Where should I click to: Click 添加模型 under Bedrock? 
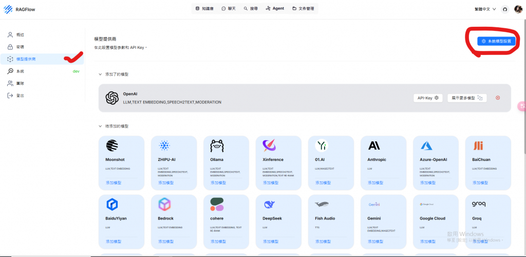pos(166,242)
